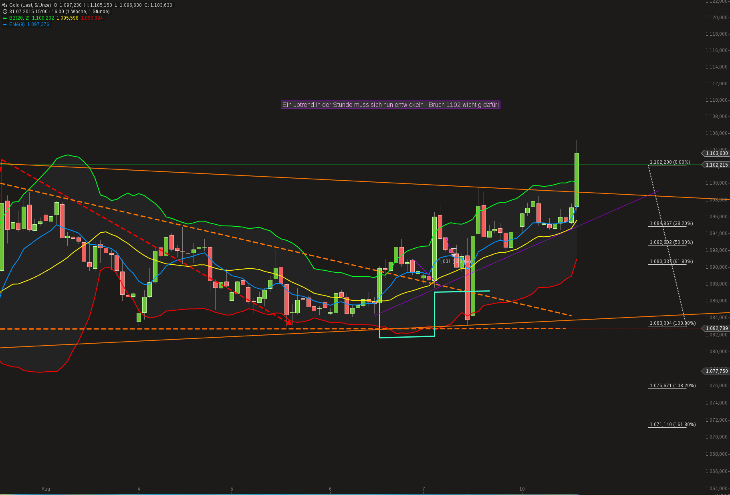Select Fibonacci label "1.092,602 (50.00%)"
This screenshot has width=730, height=495.
pyautogui.click(x=671, y=242)
